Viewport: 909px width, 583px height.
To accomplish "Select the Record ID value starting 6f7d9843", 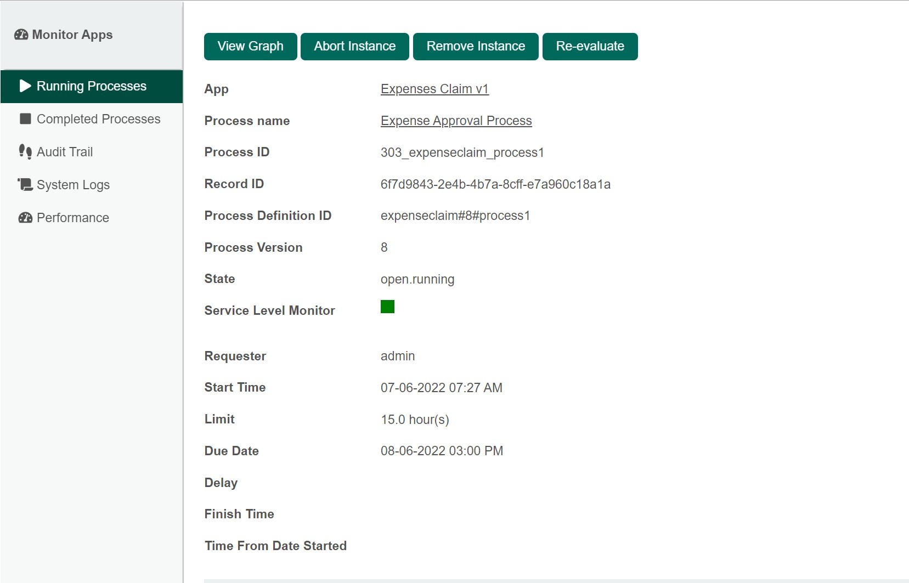I will 495,184.
